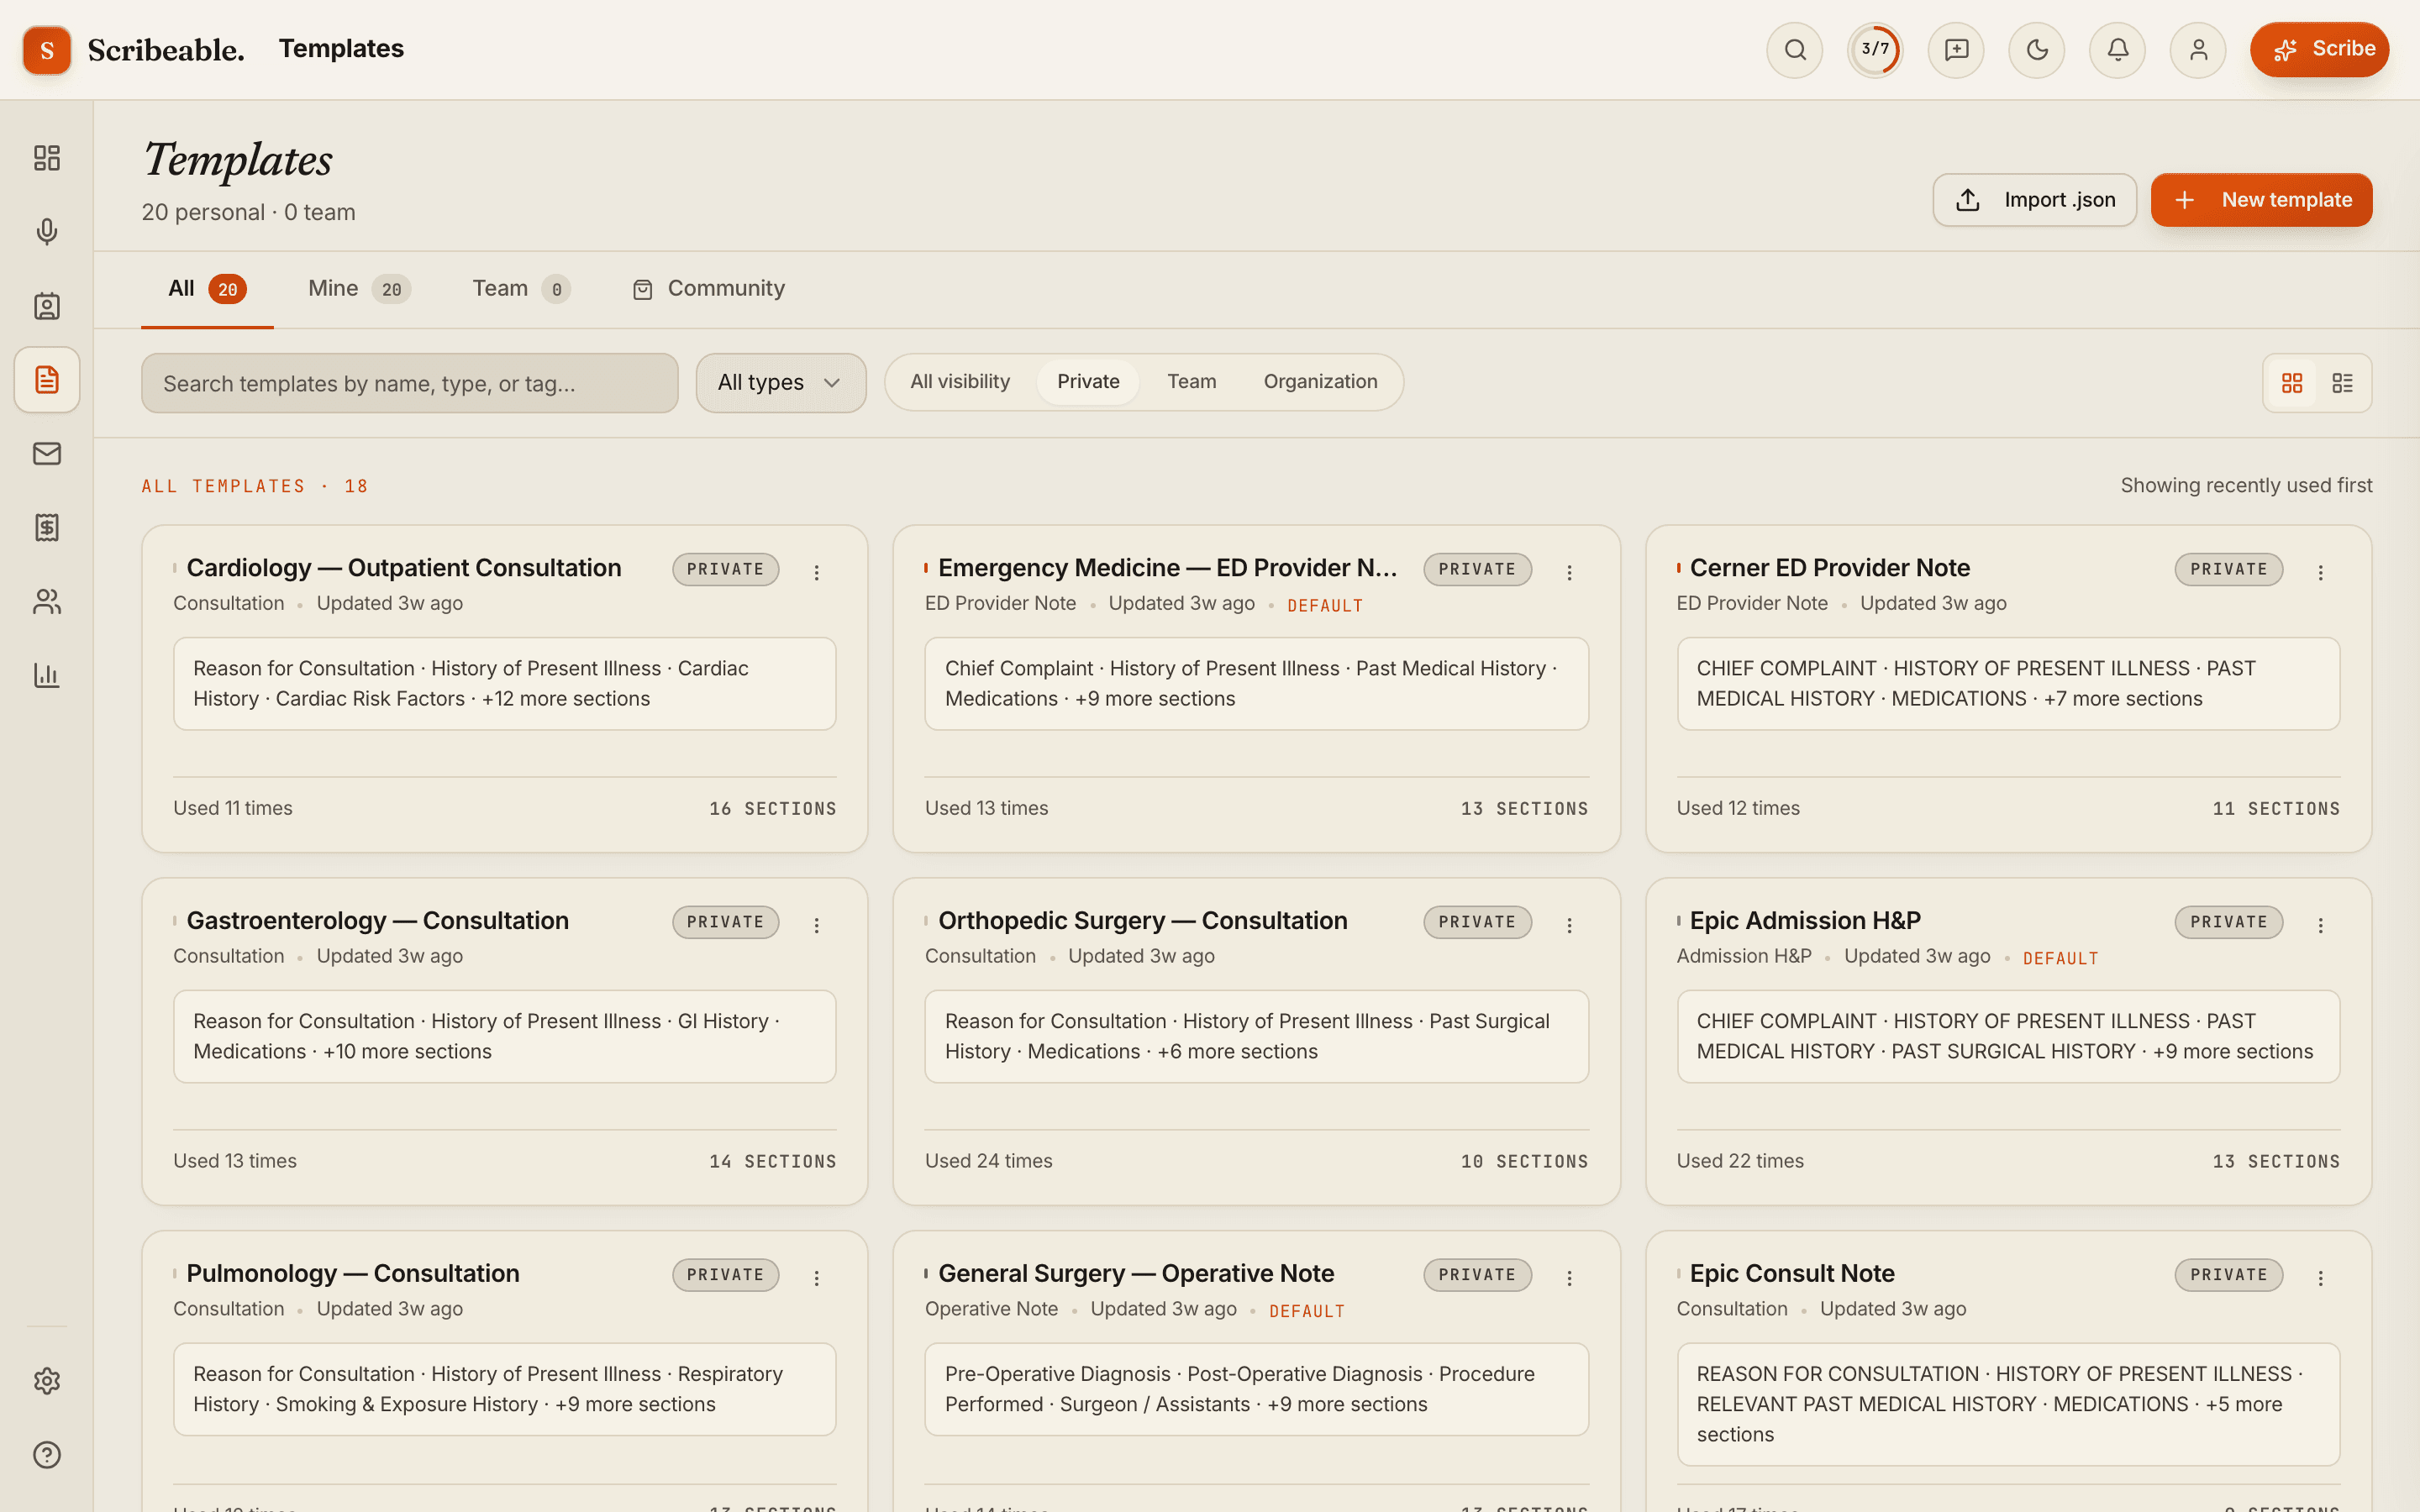Open the Gastroenterology — Consultation title
This screenshot has height=1512, width=2420.
click(x=378, y=921)
